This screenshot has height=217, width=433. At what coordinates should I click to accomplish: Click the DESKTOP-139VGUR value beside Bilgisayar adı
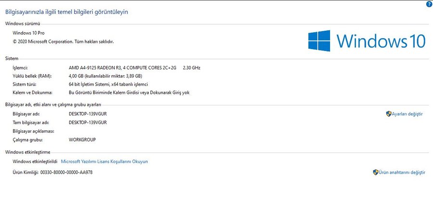(x=88, y=114)
